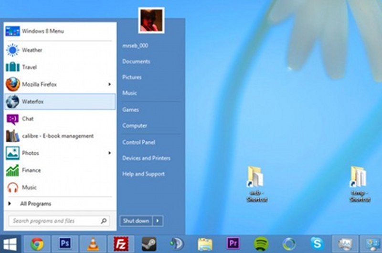Open the Finance chart icon
The height and width of the screenshot is (253, 382).
click(12, 170)
